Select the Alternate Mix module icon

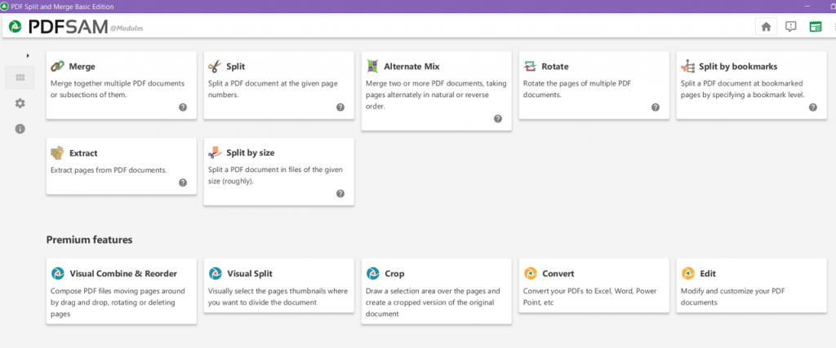pyautogui.click(x=372, y=67)
